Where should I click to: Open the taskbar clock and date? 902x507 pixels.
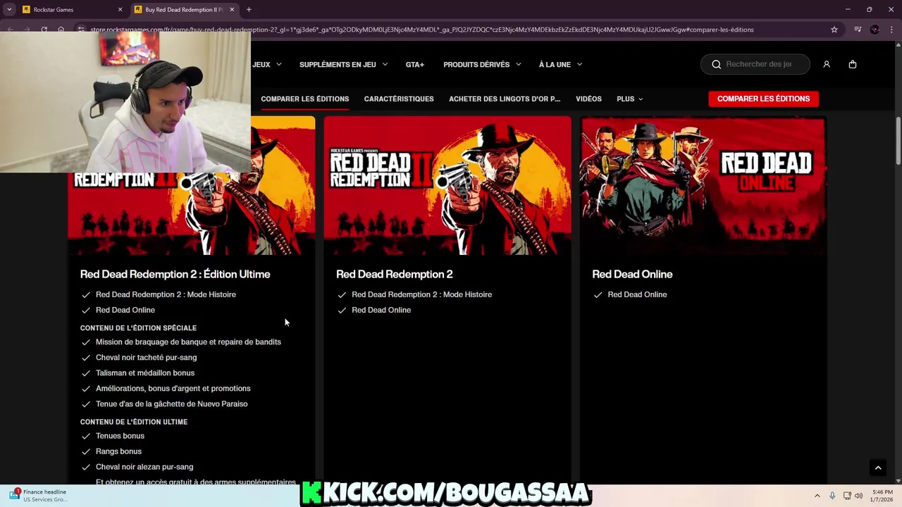[x=882, y=496]
